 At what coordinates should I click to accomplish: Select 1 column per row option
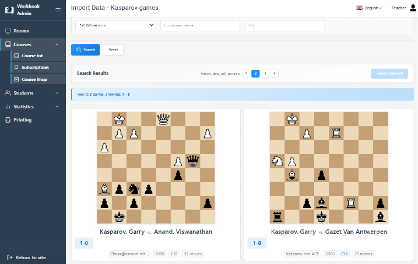click(246, 73)
